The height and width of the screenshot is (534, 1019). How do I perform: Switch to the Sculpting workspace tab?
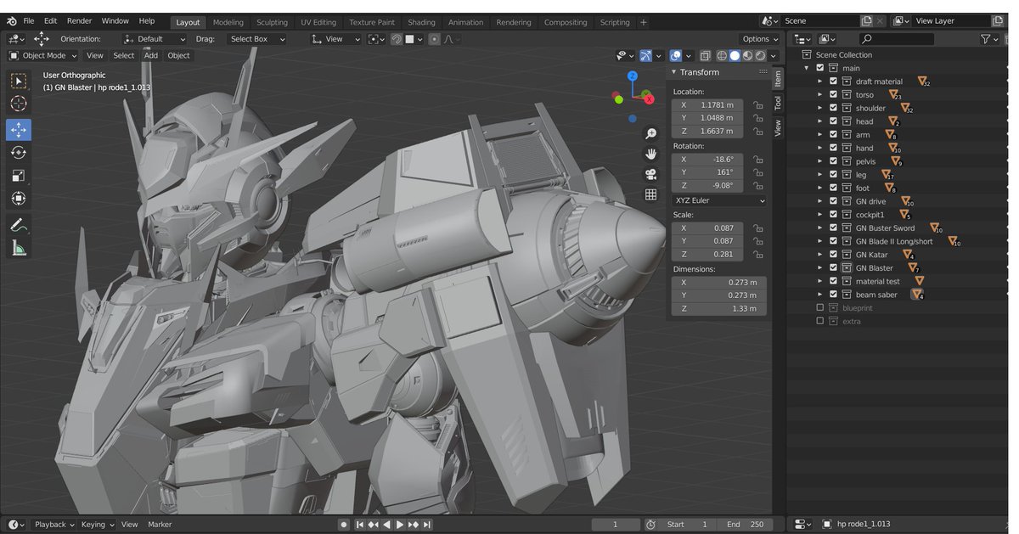[x=272, y=22]
